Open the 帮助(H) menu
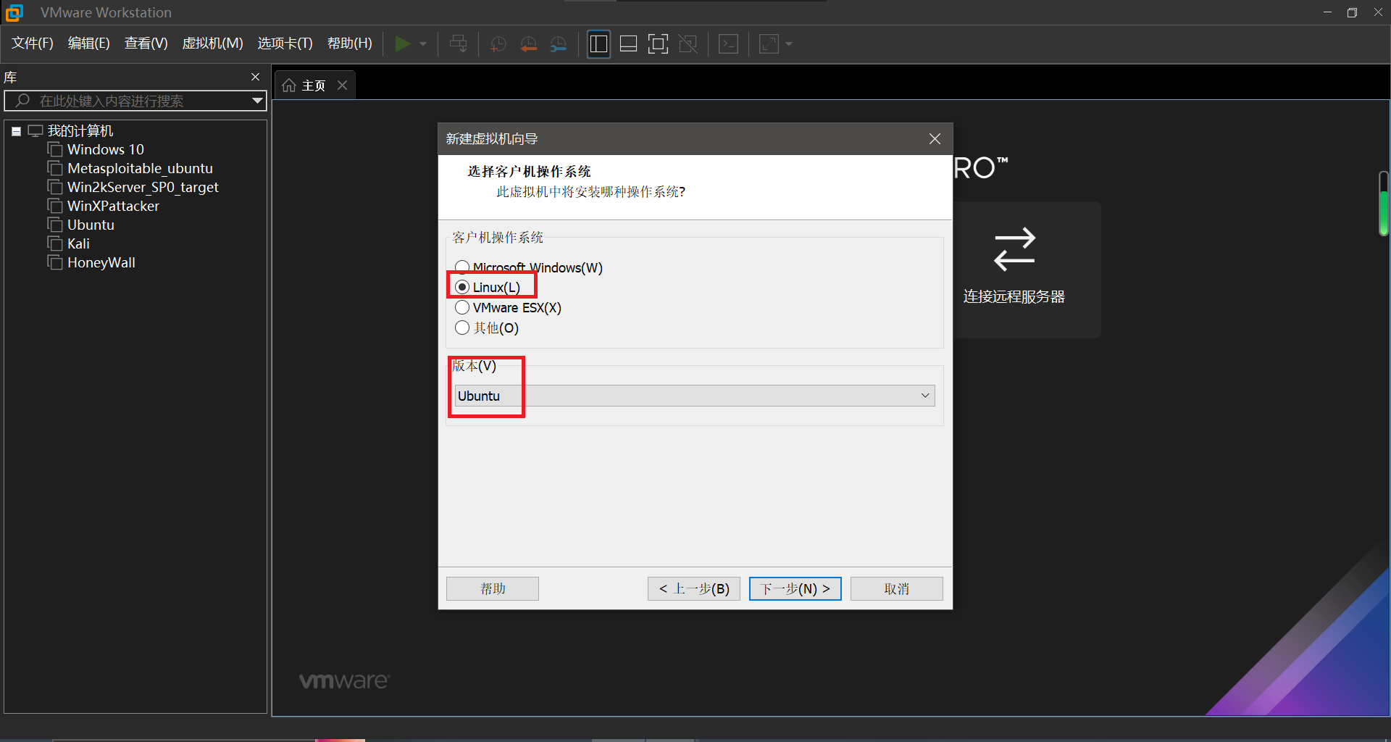 coord(350,43)
